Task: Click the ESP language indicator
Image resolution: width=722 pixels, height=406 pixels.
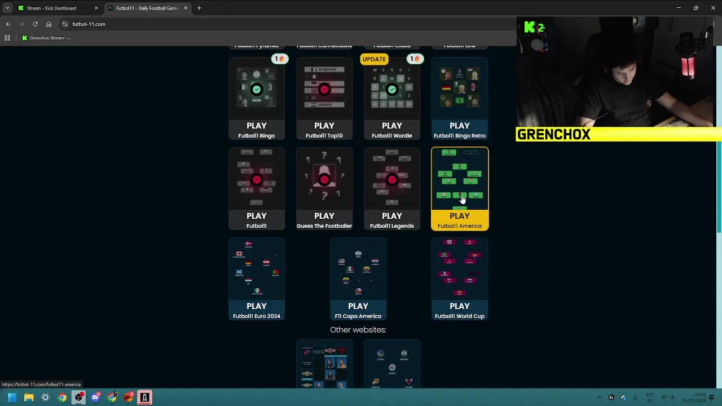Action: (650, 398)
